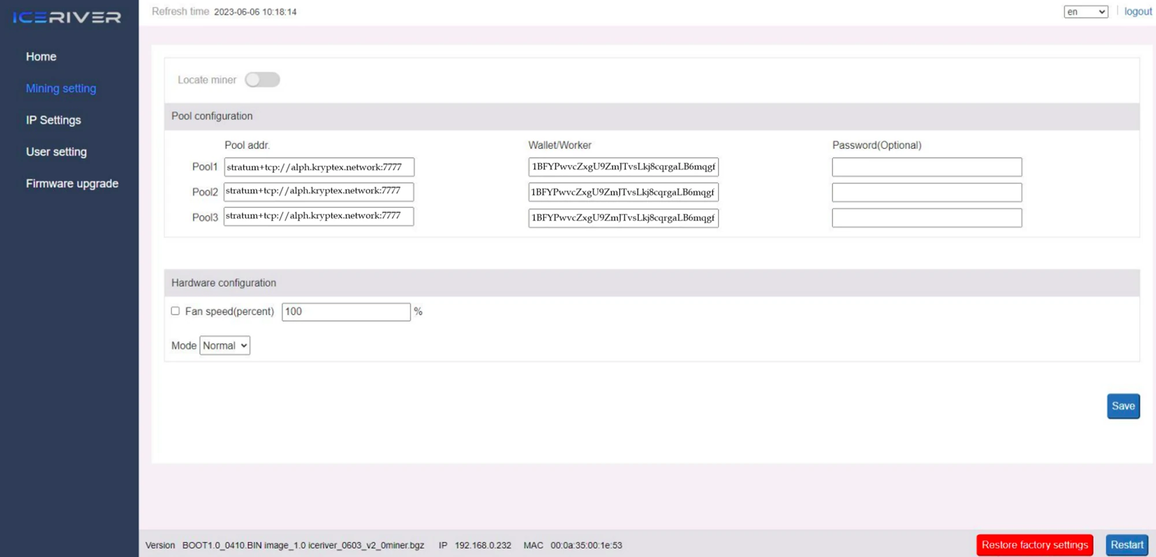Open the Mode dropdown
Image resolution: width=1156 pixels, height=557 pixels.
[225, 346]
